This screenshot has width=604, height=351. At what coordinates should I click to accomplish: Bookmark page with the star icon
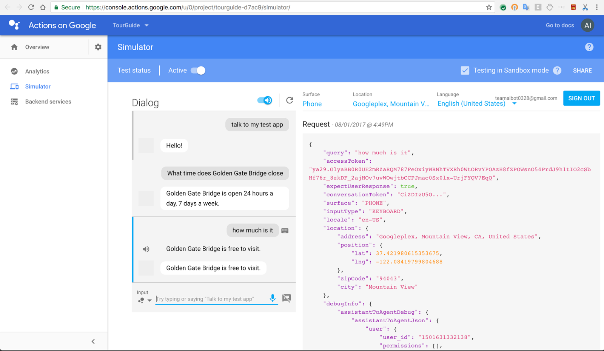pyautogui.click(x=489, y=7)
